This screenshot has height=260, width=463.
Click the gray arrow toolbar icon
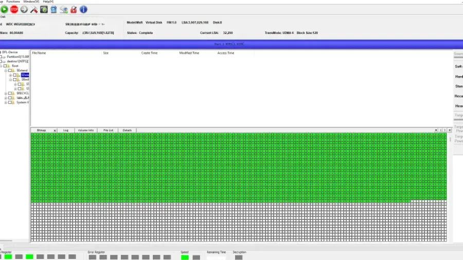tap(24, 9)
